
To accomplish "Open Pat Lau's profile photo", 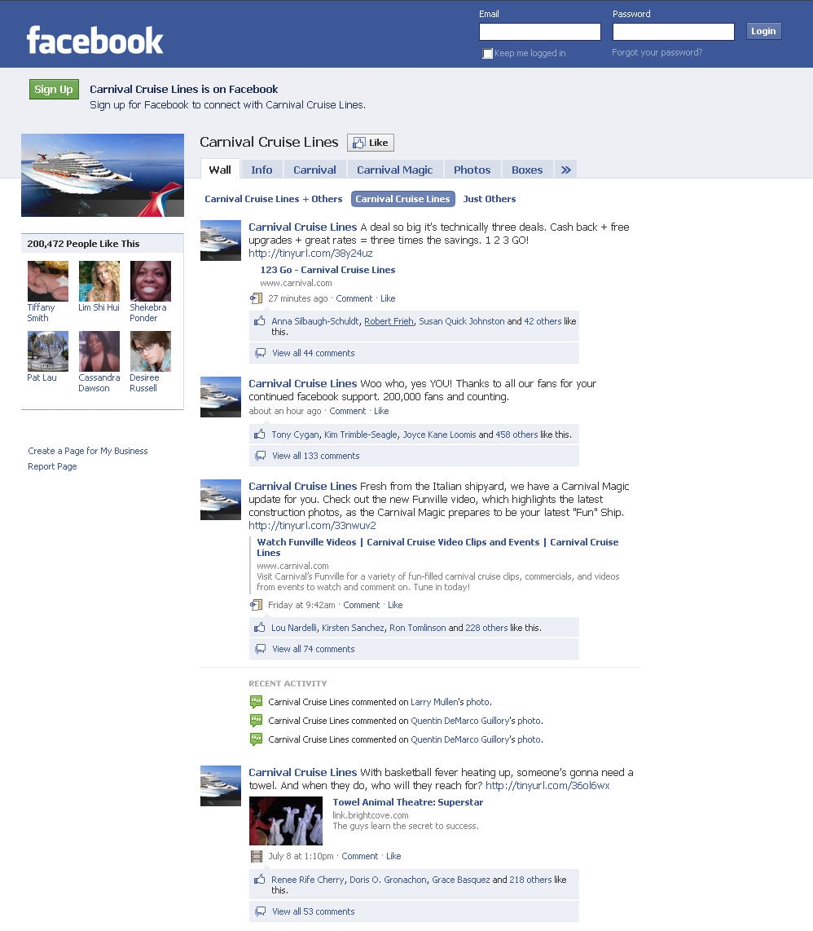I will click(47, 351).
